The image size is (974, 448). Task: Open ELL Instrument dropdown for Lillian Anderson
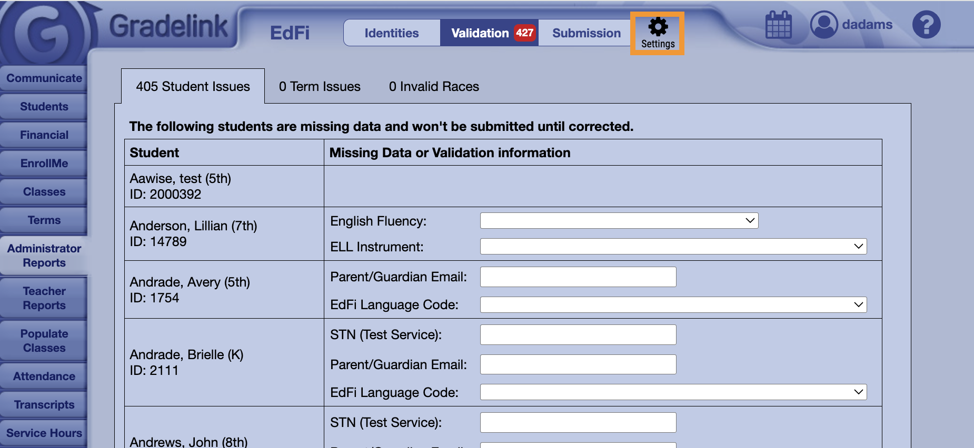(x=673, y=247)
